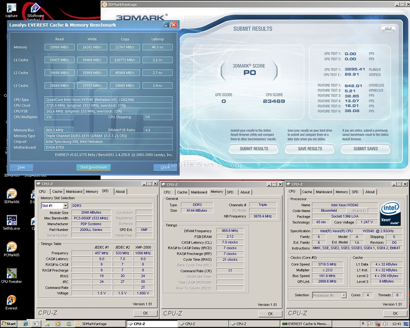Click the Memory Latency value 40.3 ns
Viewport: 410px width, 328px height.
[158, 47]
